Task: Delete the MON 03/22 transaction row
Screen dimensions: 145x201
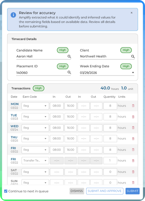Action: pyautogui.click(x=133, y=106)
